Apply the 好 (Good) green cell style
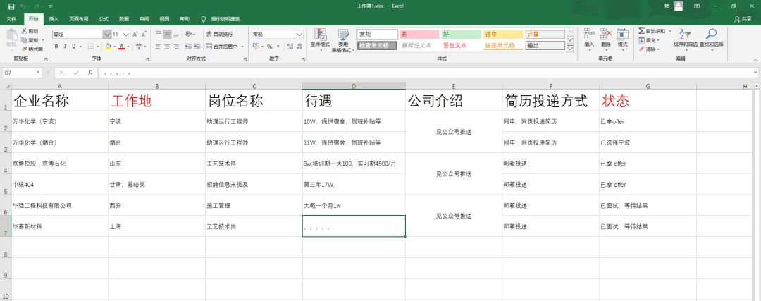The image size is (761, 301). (x=461, y=34)
